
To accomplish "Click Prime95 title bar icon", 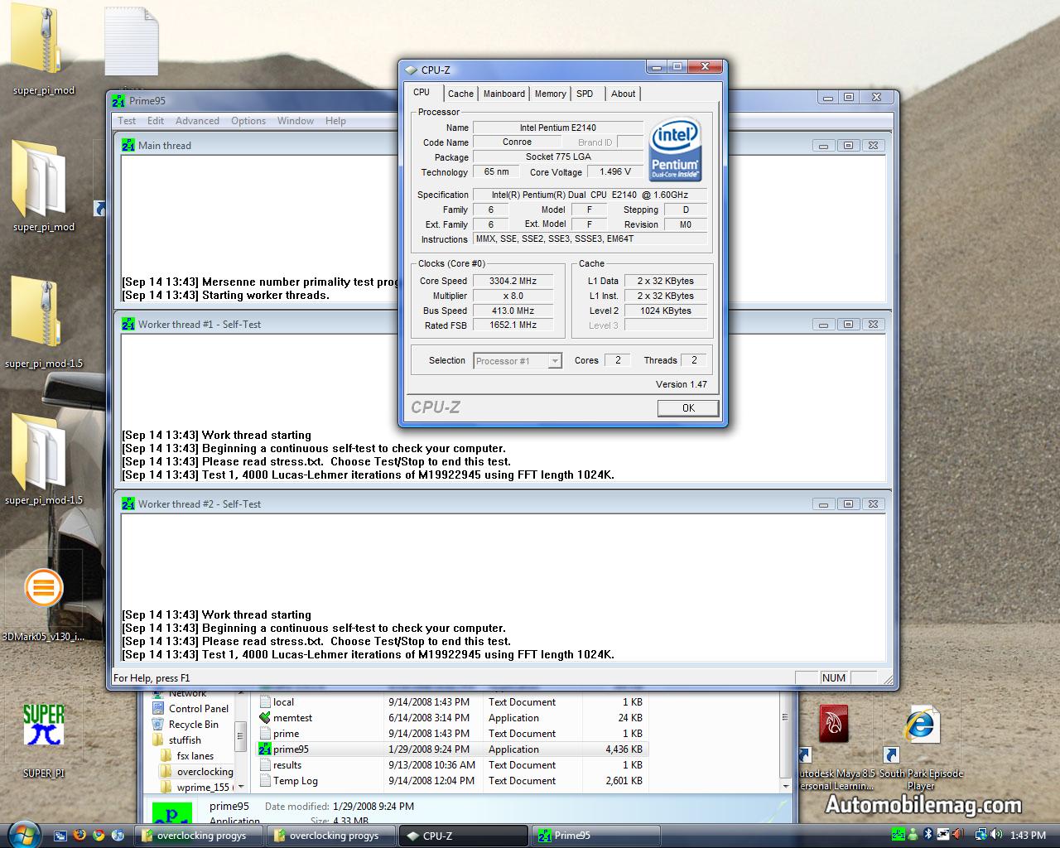I will coord(120,100).
